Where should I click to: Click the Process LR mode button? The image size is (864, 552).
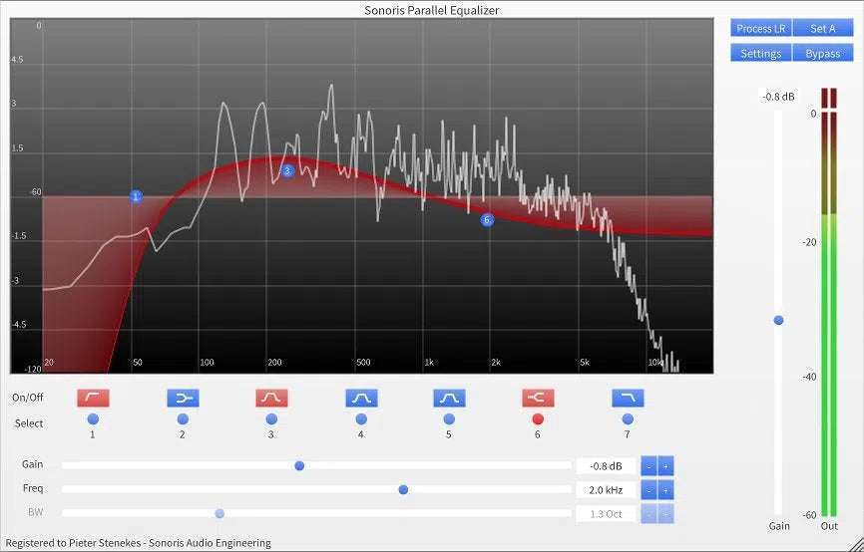(761, 28)
